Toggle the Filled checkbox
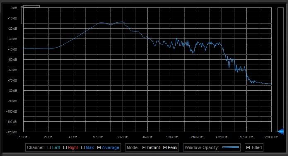 point(248,147)
